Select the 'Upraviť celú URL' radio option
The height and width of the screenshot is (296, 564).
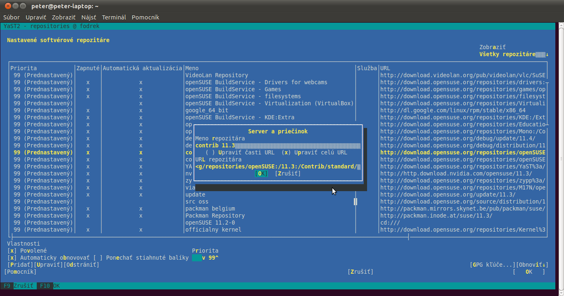(314, 152)
